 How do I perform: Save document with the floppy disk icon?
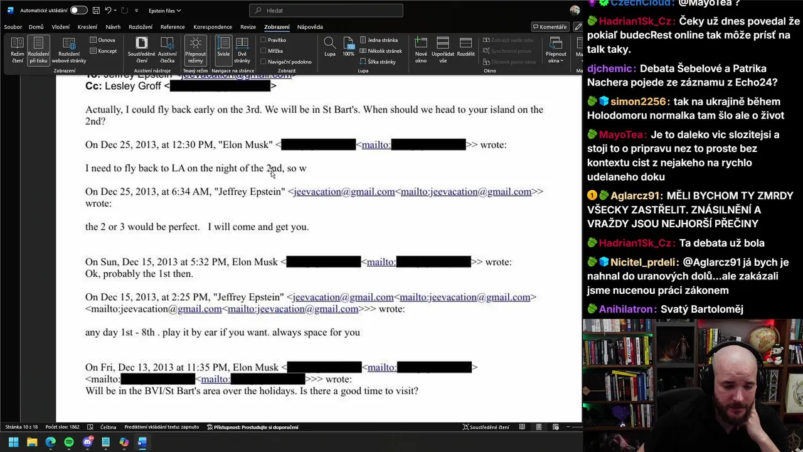coord(96,11)
